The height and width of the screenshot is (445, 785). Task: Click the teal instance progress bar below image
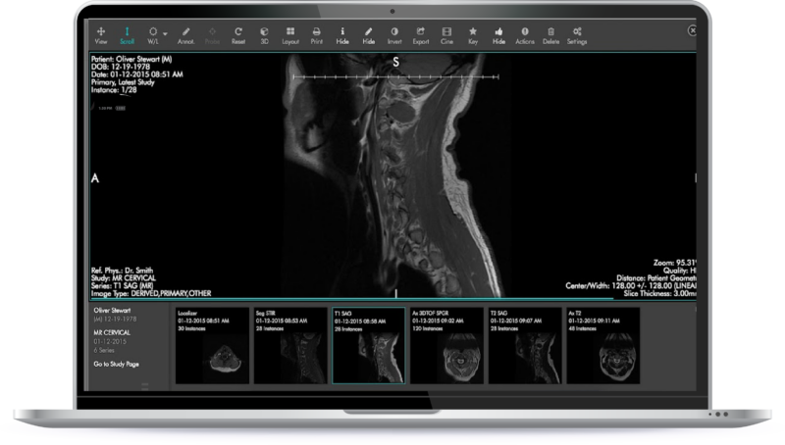tap(351, 300)
